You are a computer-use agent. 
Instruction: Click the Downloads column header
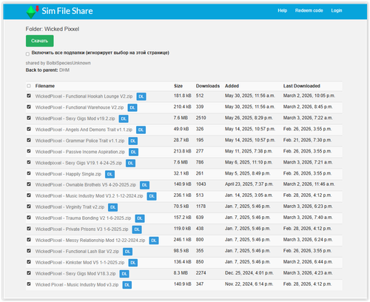coord(208,86)
